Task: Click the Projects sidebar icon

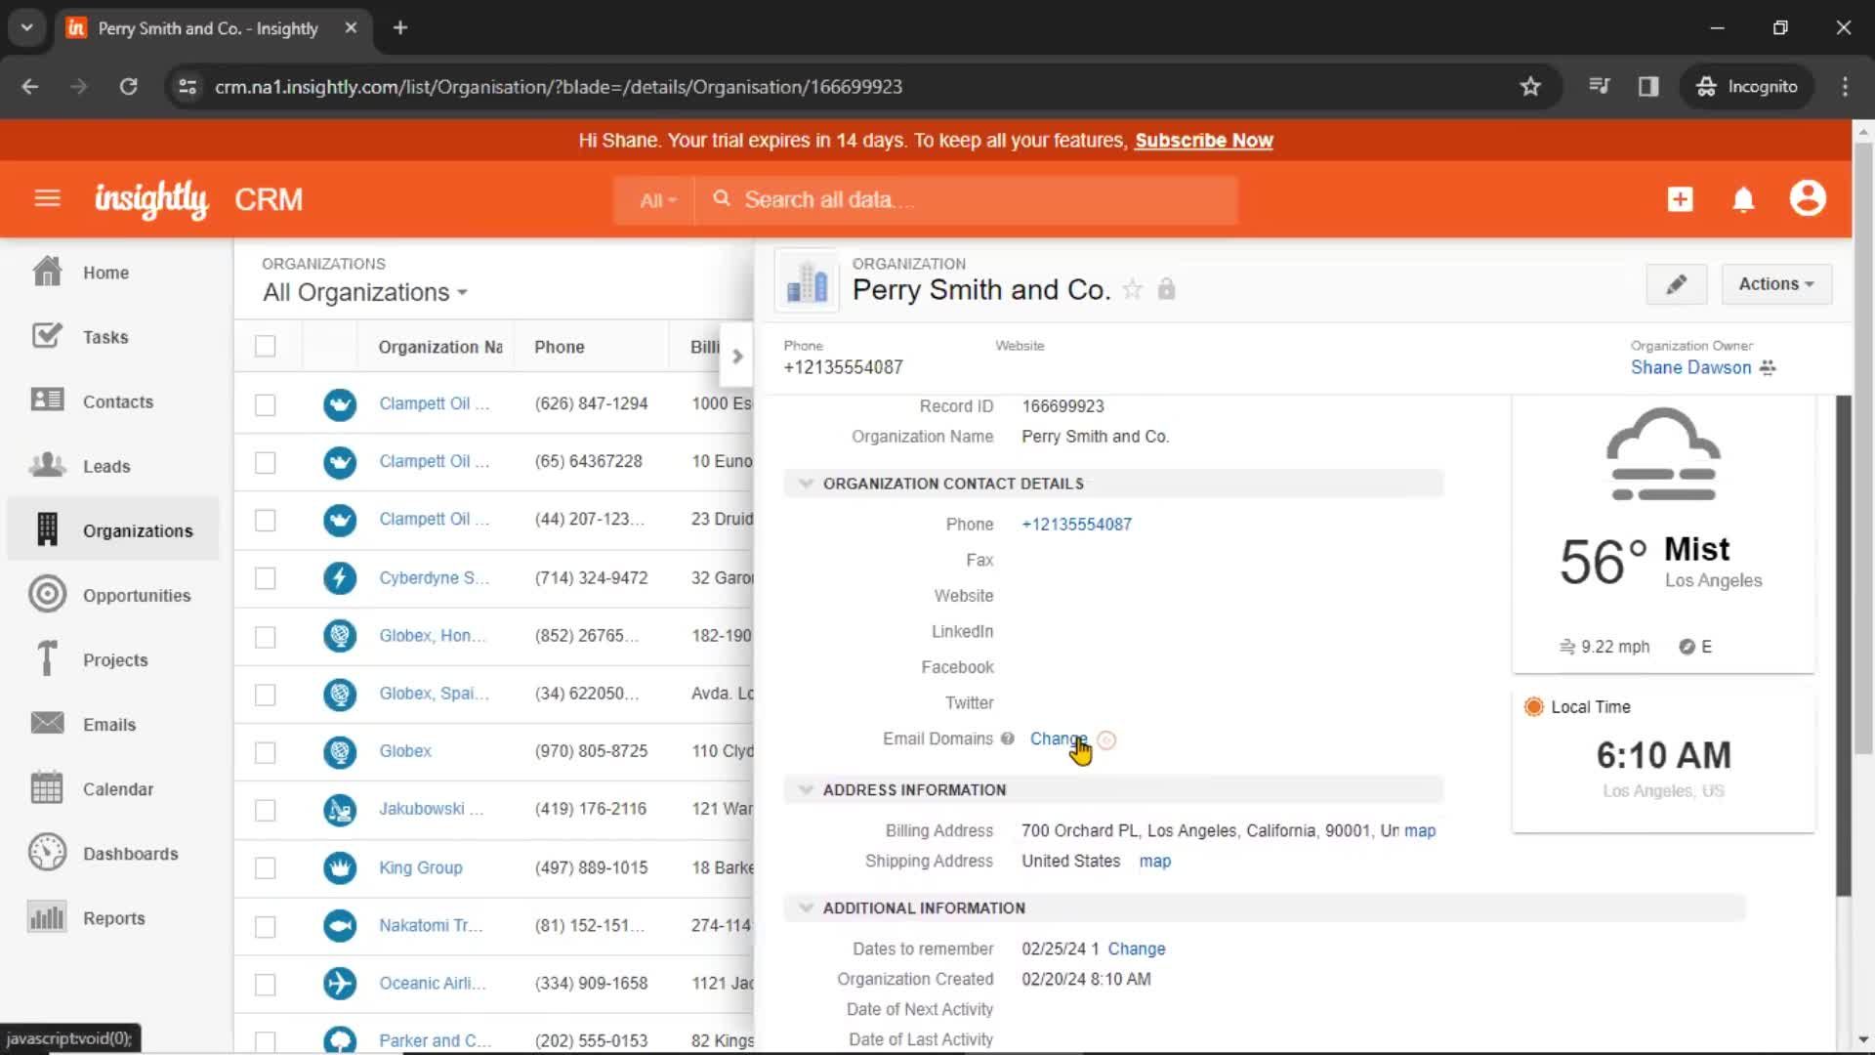Action: 46,658
